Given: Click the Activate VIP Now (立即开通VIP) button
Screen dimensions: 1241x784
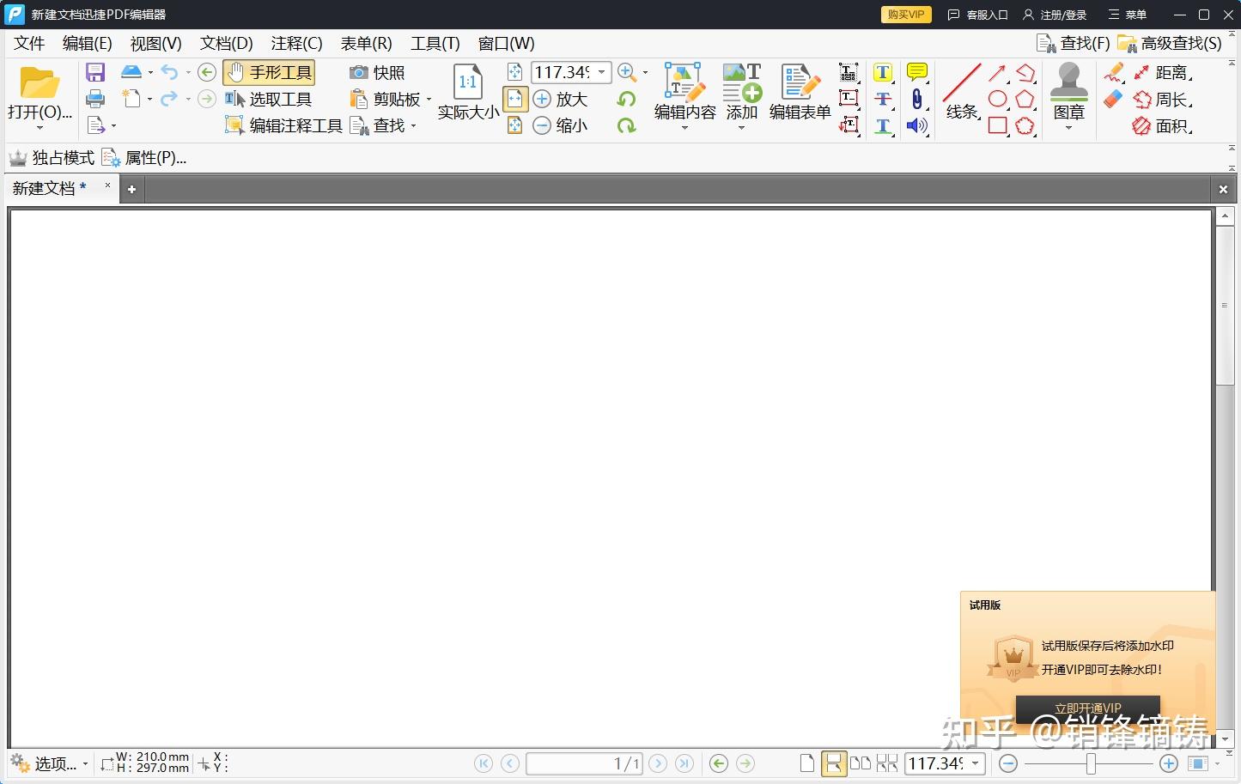Looking at the screenshot, I should (1088, 708).
